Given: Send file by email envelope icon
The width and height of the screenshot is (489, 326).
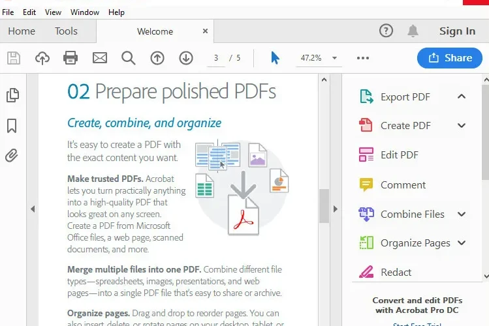Looking at the screenshot, I should (100, 58).
